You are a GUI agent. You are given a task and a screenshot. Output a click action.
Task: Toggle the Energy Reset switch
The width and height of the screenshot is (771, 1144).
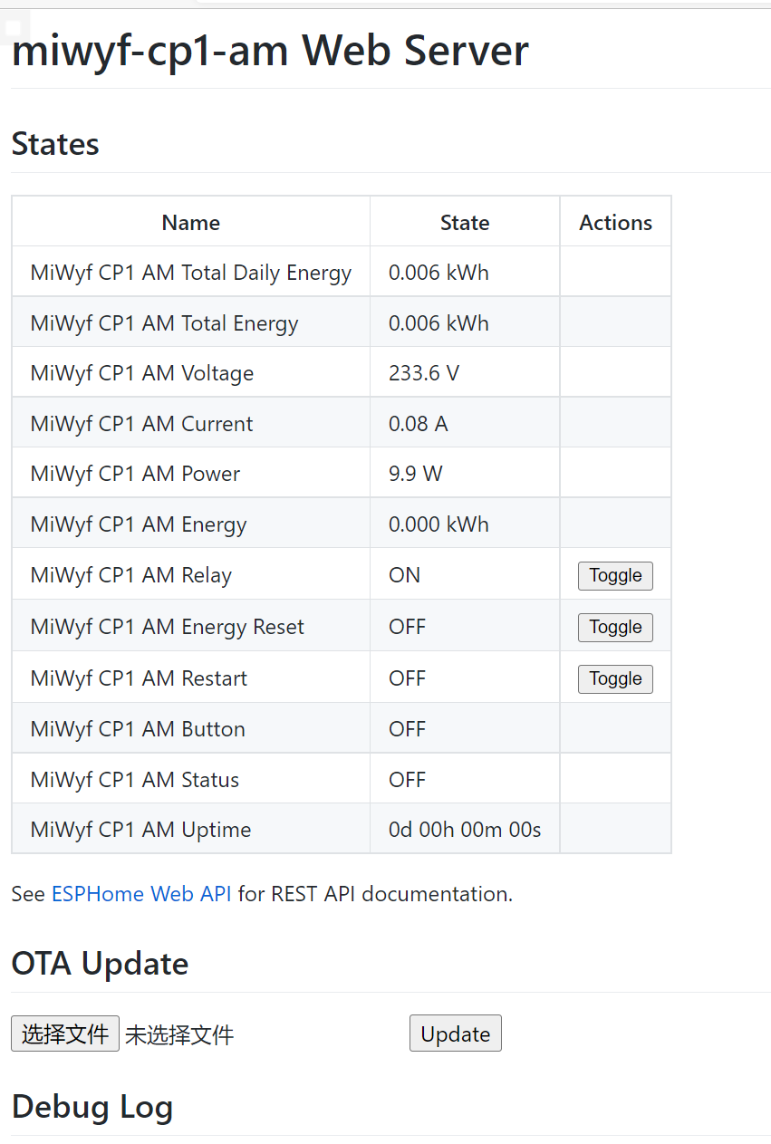615,628
